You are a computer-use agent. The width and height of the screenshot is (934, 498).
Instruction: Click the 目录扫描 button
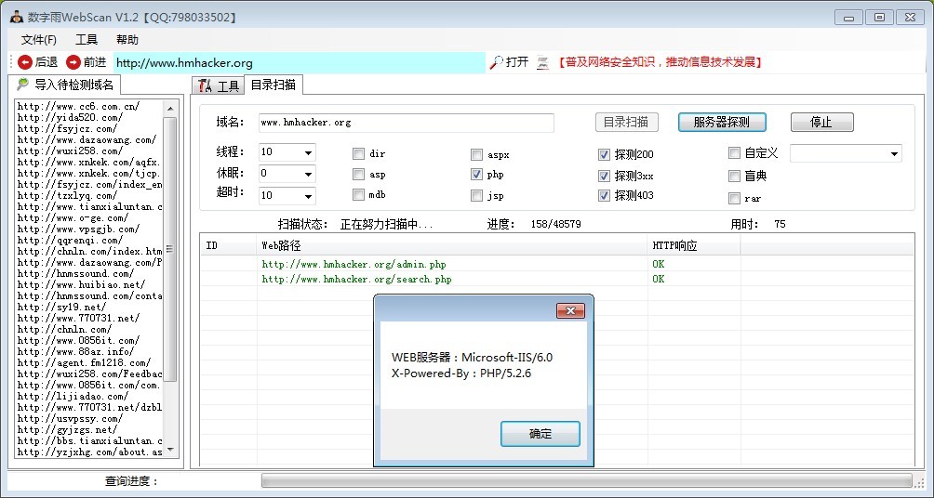coord(626,122)
